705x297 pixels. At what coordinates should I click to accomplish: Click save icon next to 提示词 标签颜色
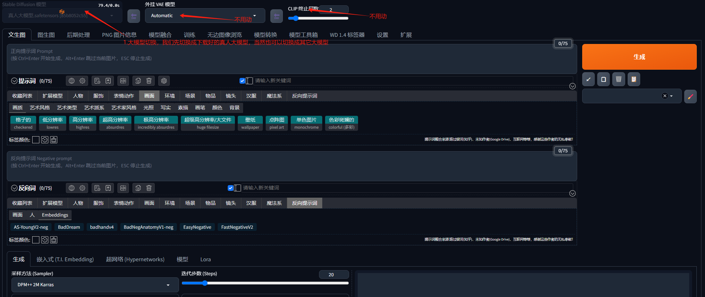pyautogui.click(x=54, y=140)
